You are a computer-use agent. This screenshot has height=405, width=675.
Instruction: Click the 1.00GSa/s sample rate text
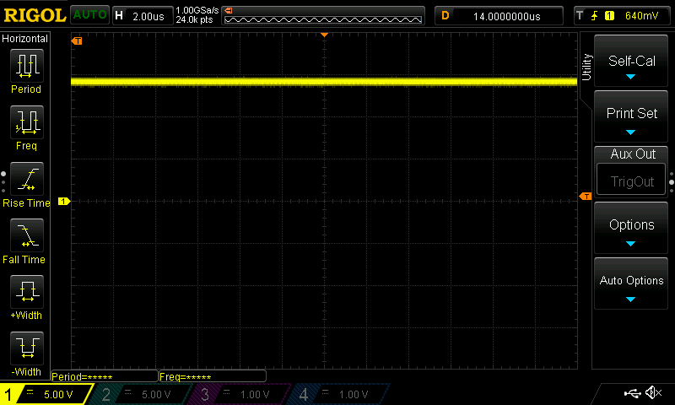[197, 10]
